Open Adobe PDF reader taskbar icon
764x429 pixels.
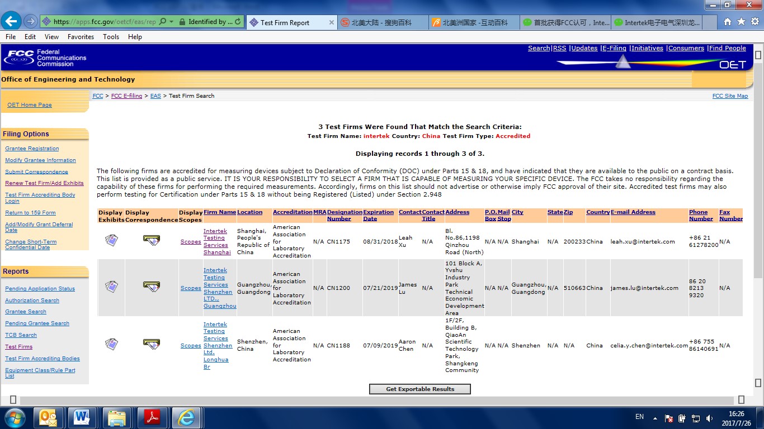(152, 417)
